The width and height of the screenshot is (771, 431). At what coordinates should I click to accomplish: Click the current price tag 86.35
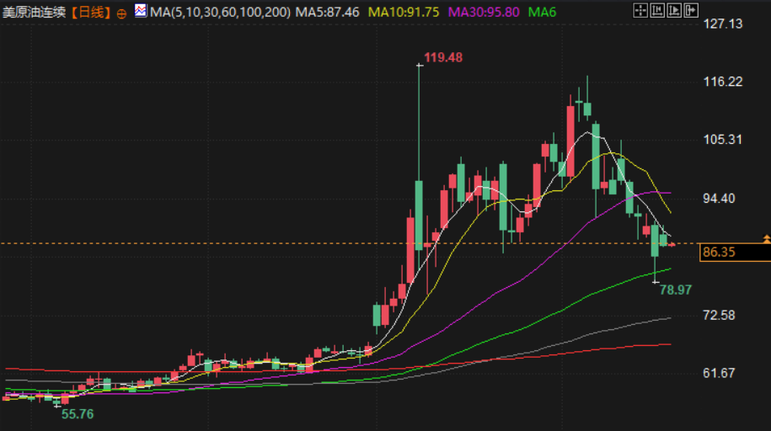click(x=735, y=253)
